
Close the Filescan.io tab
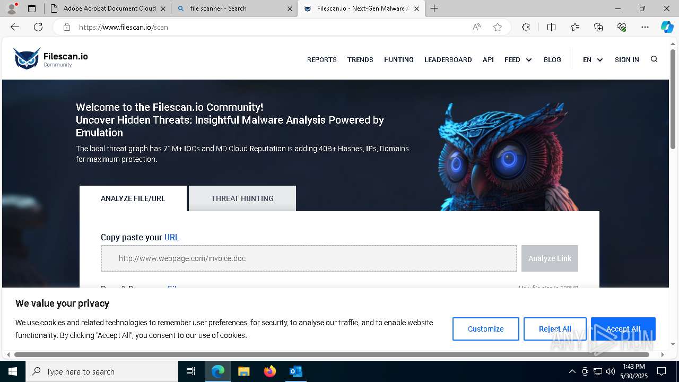[416, 8]
